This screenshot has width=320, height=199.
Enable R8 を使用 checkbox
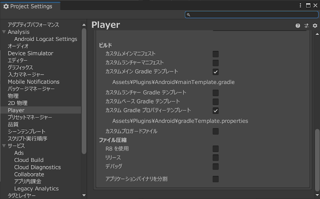pos(215,148)
